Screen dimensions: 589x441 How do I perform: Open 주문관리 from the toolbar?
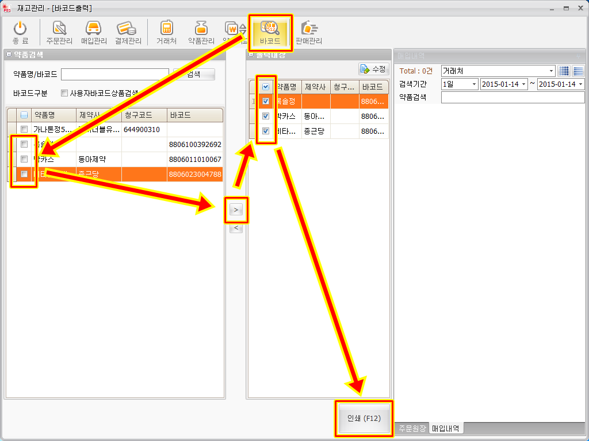click(x=60, y=32)
